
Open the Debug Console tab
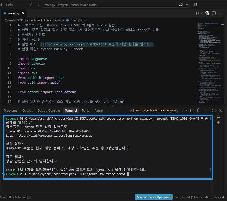point(49,110)
